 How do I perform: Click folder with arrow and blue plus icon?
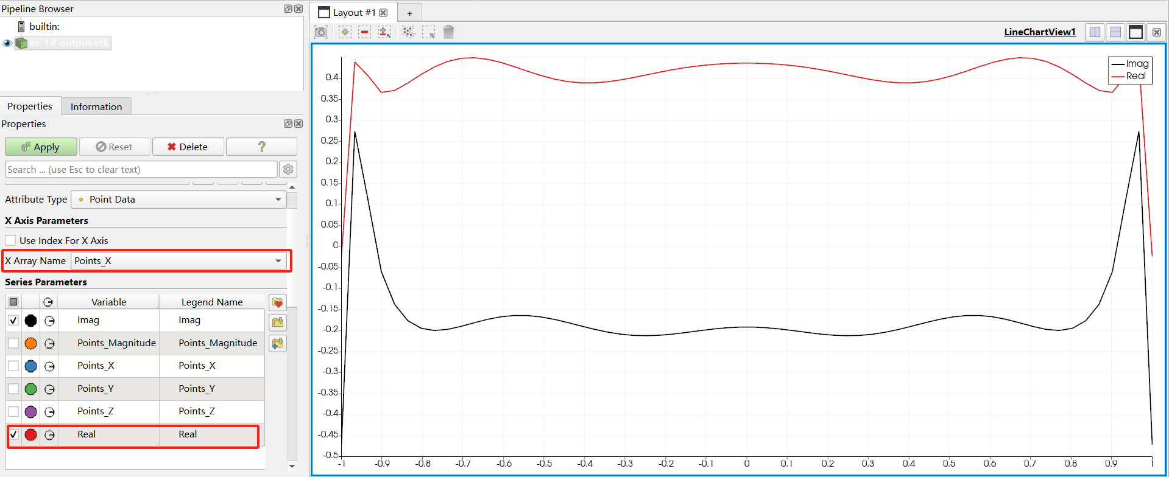(278, 343)
